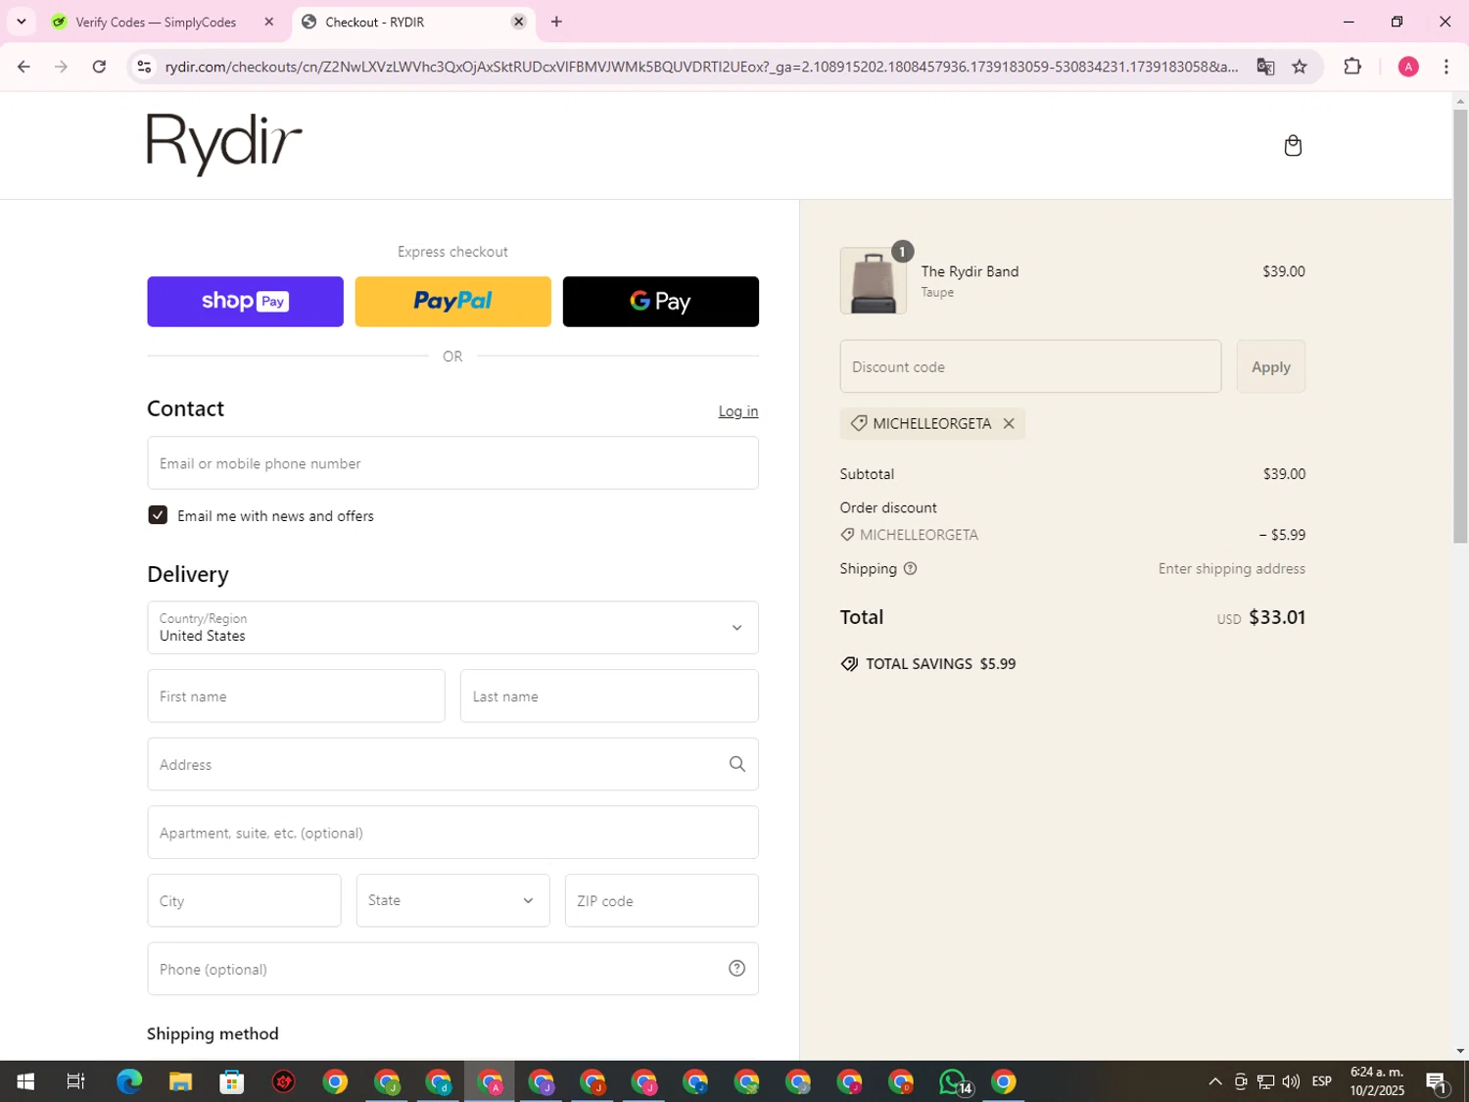Open site information icon in address bar
Viewport: 1469px width, 1102px height.
click(x=144, y=67)
